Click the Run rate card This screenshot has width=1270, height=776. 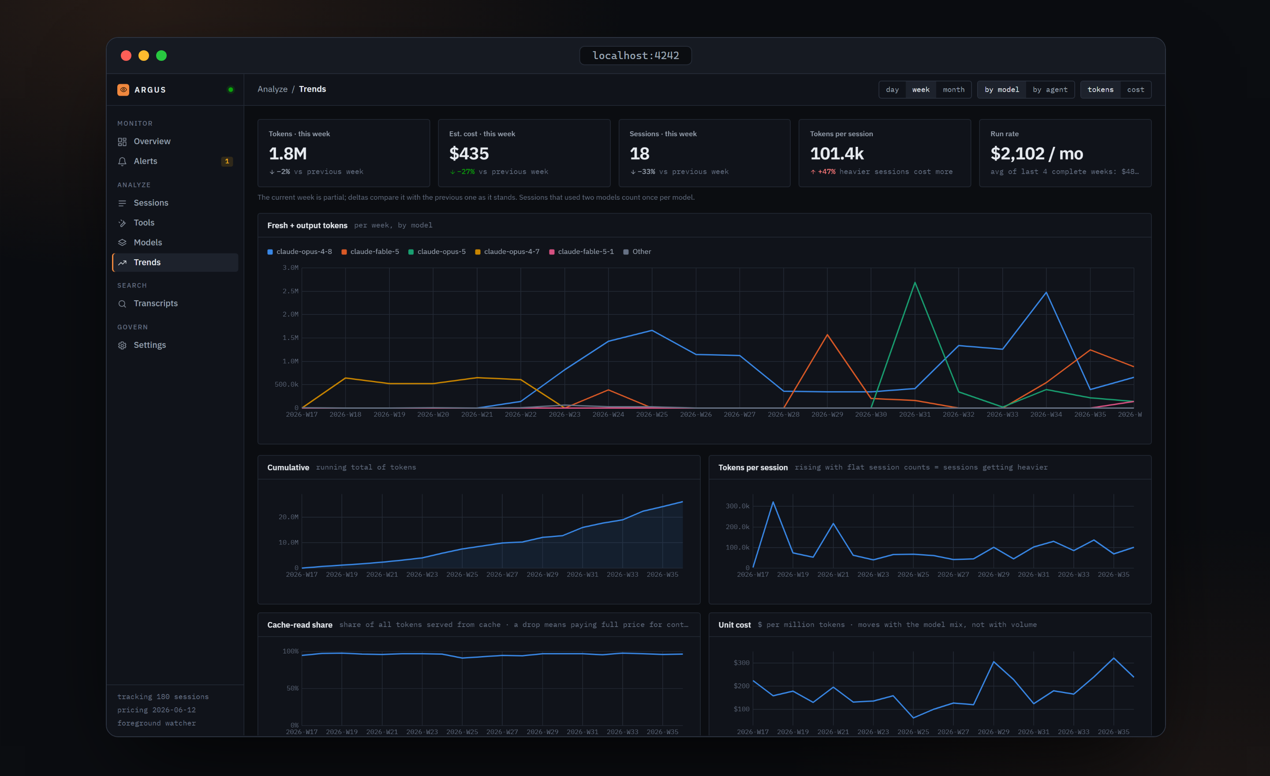[1065, 153]
